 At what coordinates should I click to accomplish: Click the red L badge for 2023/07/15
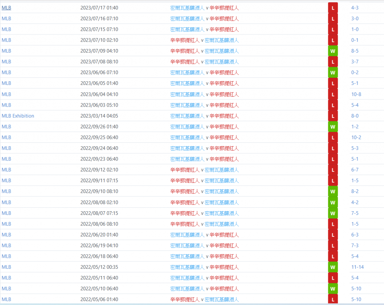333,29
